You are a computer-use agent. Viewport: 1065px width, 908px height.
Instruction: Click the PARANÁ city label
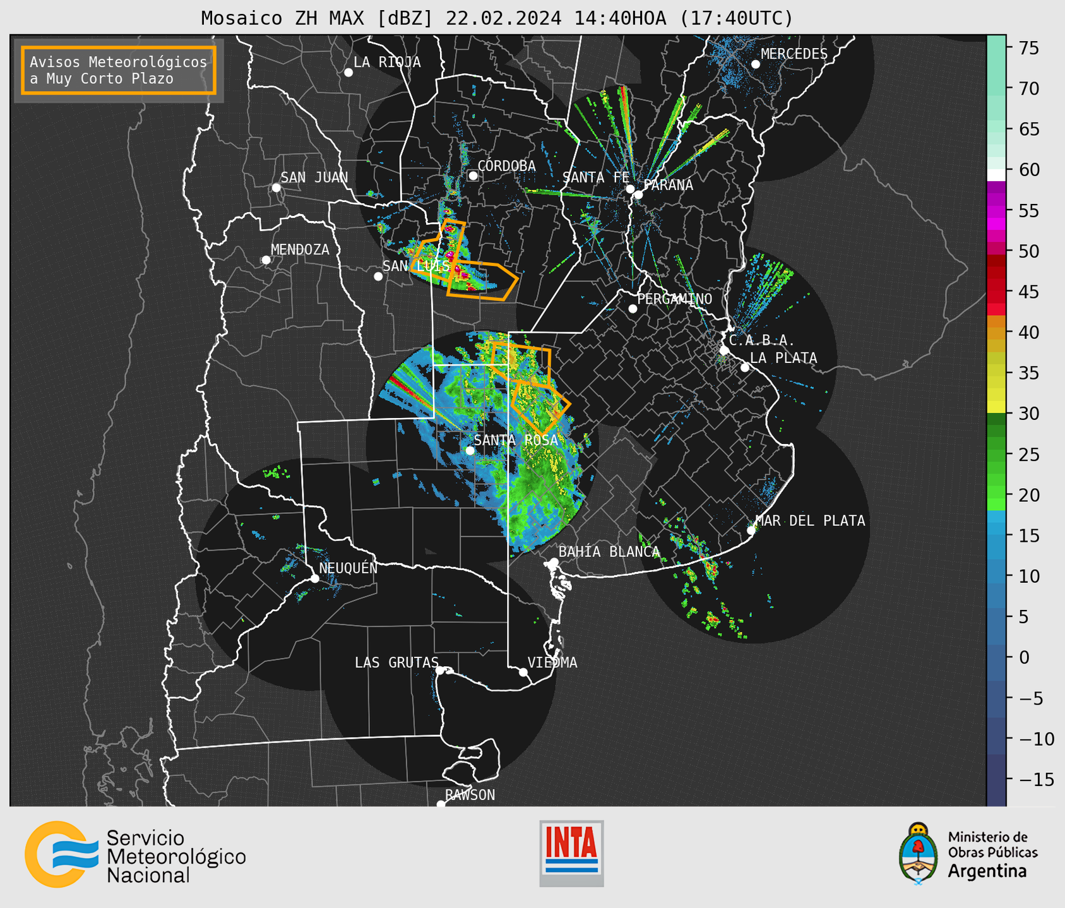tap(668, 185)
